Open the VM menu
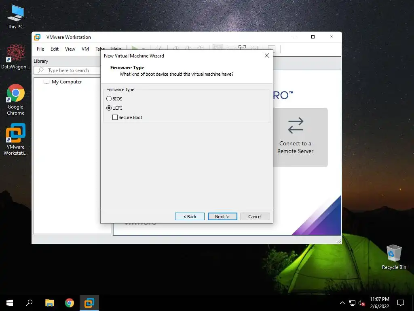 click(85, 49)
